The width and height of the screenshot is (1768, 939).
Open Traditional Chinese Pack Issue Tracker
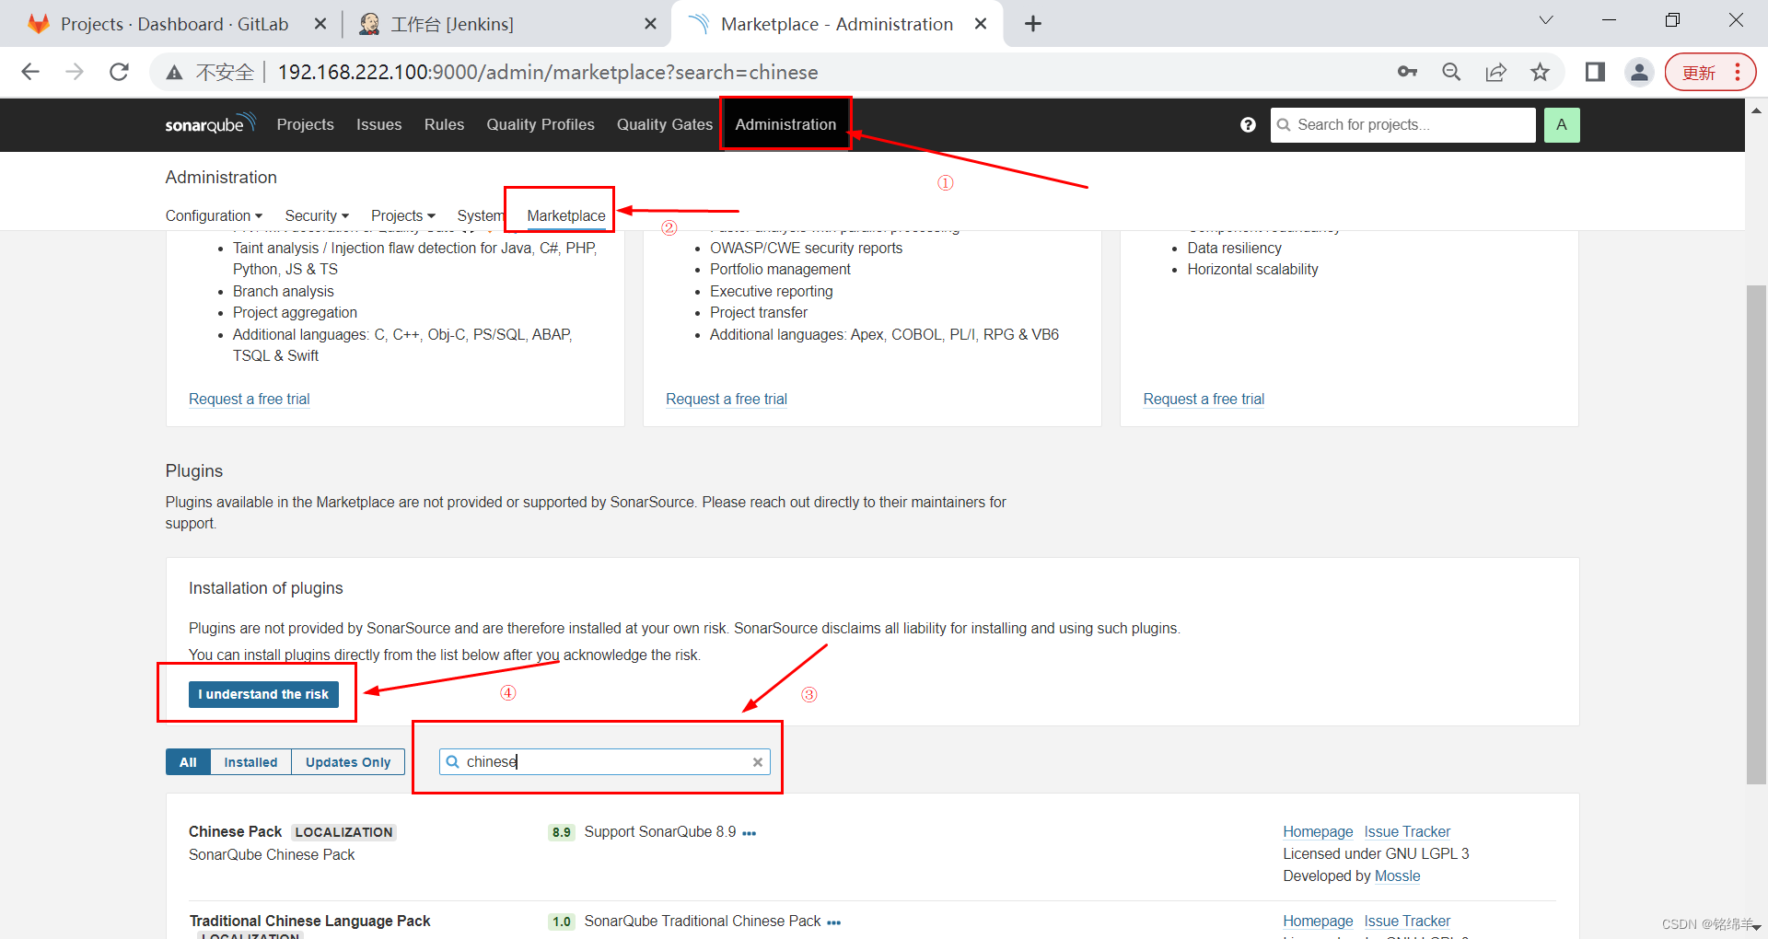[1407, 921]
